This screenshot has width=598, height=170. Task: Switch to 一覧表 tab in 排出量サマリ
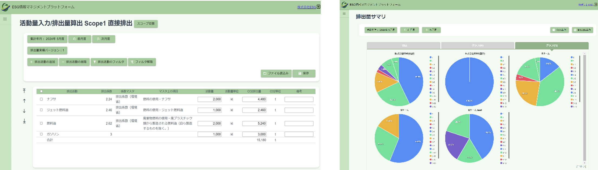click(404, 46)
